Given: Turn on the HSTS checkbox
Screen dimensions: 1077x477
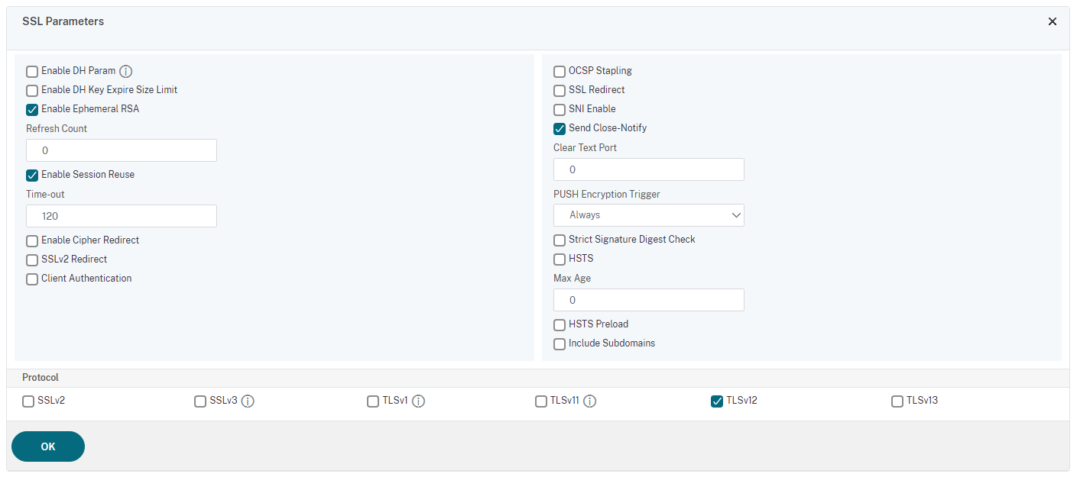Looking at the screenshot, I should click(x=560, y=259).
